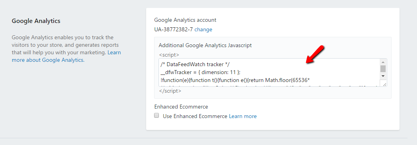The image size is (417, 145).
Task: Click the opening <script> tag label
Action: (169, 55)
